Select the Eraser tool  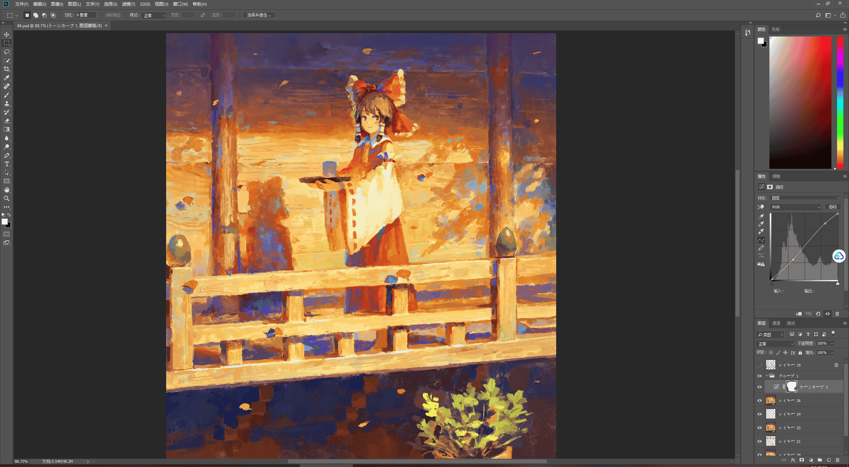click(7, 121)
